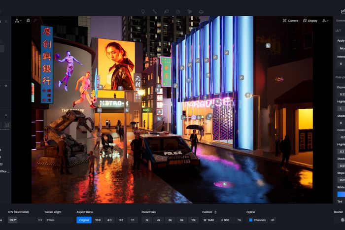Open the dropdown next to Display

(x=325, y=21)
